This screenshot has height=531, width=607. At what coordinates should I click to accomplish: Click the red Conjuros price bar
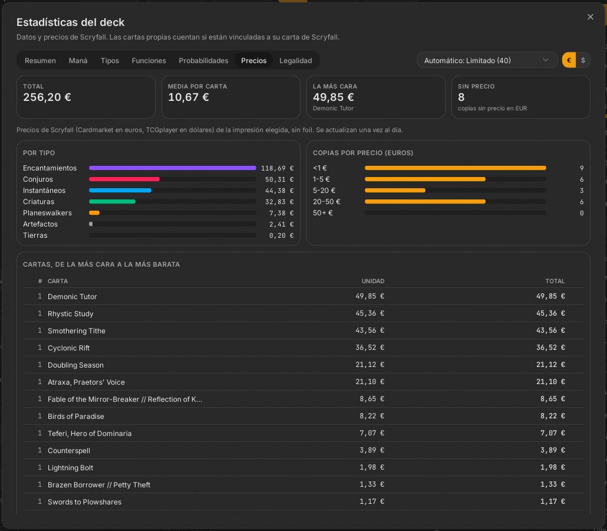(x=124, y=179)
